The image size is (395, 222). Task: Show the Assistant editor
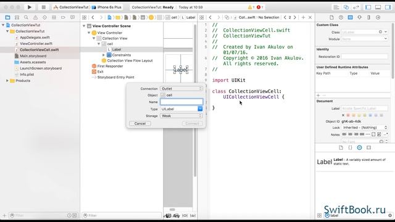coord(346,7)
